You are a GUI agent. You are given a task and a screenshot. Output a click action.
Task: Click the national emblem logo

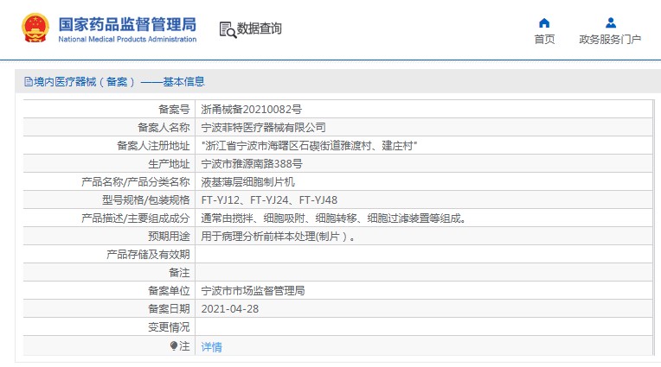pos(36,28)
